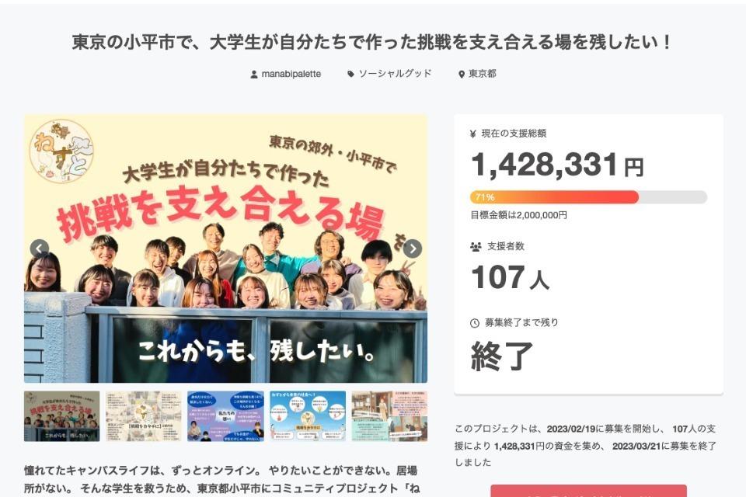Click the project title heading
Viewport: 746px width, 497px height.
coord(372,42)
